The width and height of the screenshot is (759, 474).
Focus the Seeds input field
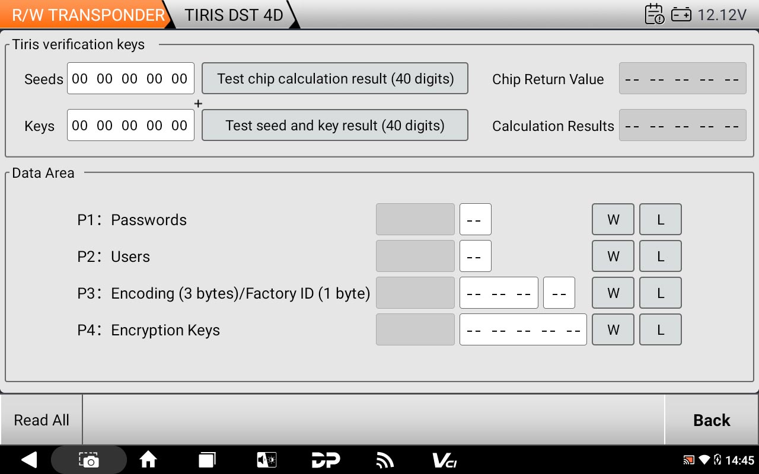pos(130,79)
